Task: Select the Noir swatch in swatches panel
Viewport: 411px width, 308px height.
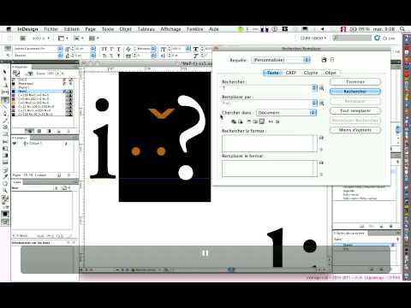Action: pos(42,92)
